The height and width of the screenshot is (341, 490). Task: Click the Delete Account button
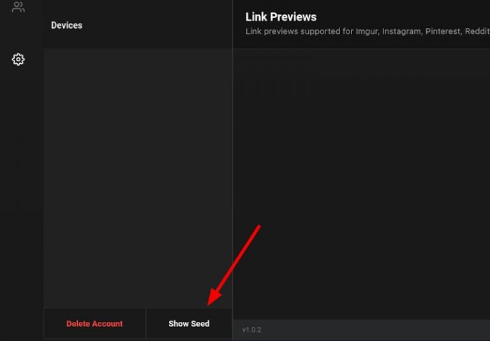pyautogui.click(x=94, y=324)
